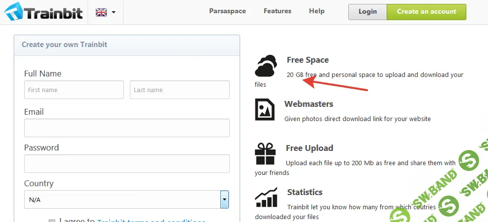The image size is (488, 222).
Task: Tick the agree to terms checkbox
Action: click(52, 221)
